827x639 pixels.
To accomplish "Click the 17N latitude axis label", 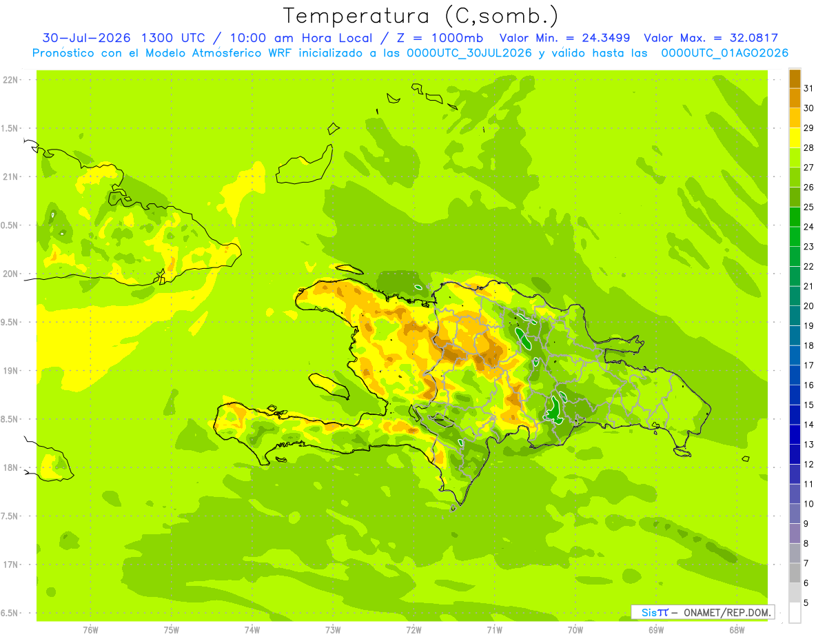I will pos(11,565).
